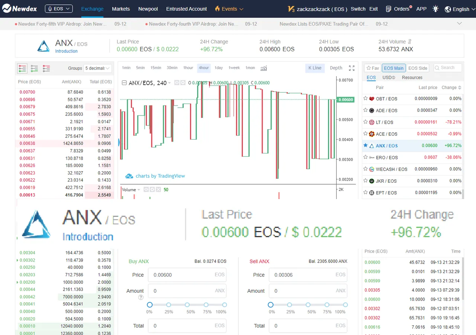Click the left edge chart scroll arrow
The width and height of the screenshot is (476, 335).
tap(119, 142)
